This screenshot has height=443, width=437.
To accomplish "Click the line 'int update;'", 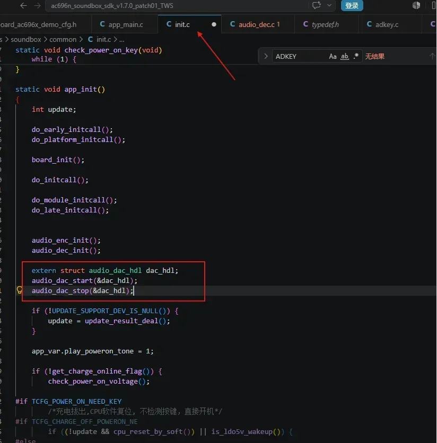I will (x=54, y=110).
